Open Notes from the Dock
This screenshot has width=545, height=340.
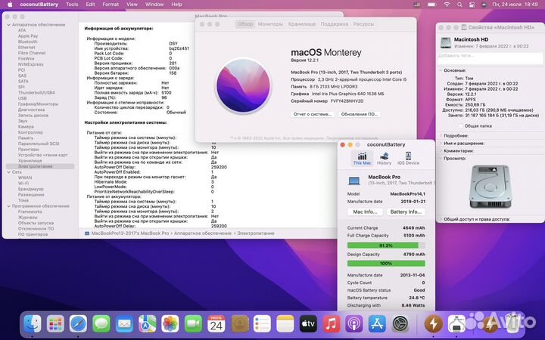click(x=285, y=324)
